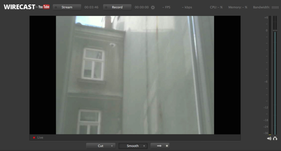The width and height of the screenshot is (281, 151).
Task: Click the kbps bitrate readout
Action: pyautogui.click(x=188, y=7)
